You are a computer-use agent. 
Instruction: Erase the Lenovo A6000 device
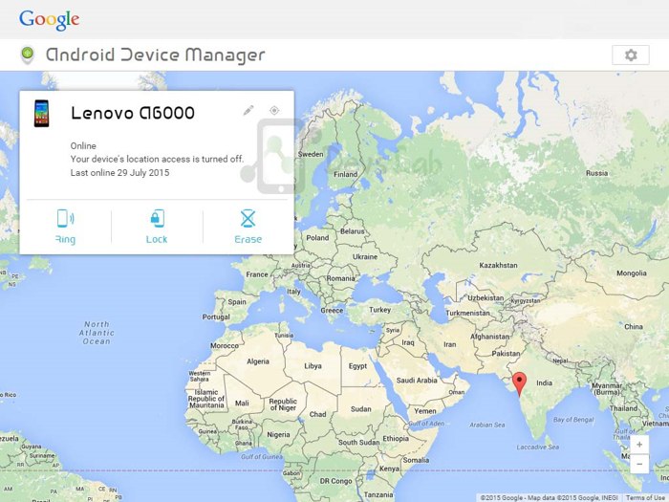click(x=248, y=227)
